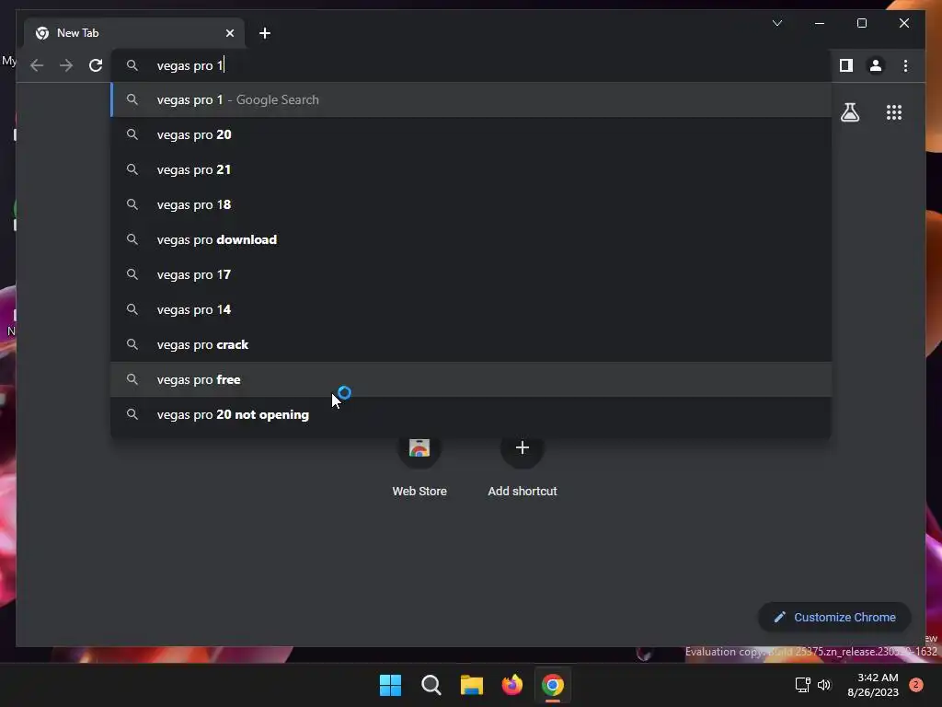
Task: Open the volume tray icon
Action: pyautogui.click(x=824, y=685)
